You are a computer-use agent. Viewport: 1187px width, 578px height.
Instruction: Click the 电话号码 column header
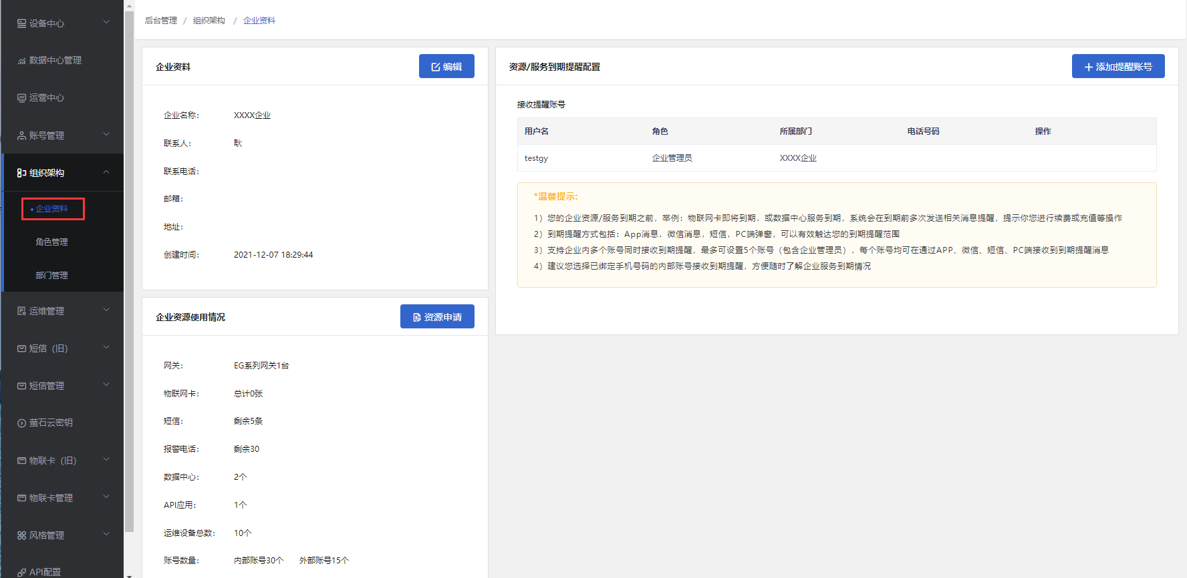click(923, 131)
